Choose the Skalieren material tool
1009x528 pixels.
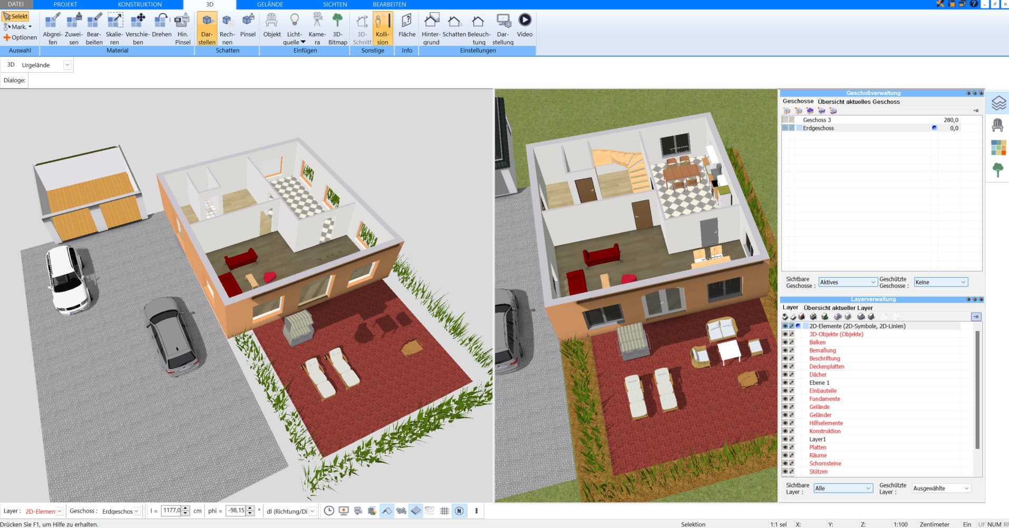pyautogui.click(x=114, y=29)
